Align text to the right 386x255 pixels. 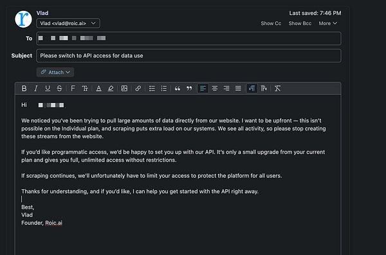(226, 88)
